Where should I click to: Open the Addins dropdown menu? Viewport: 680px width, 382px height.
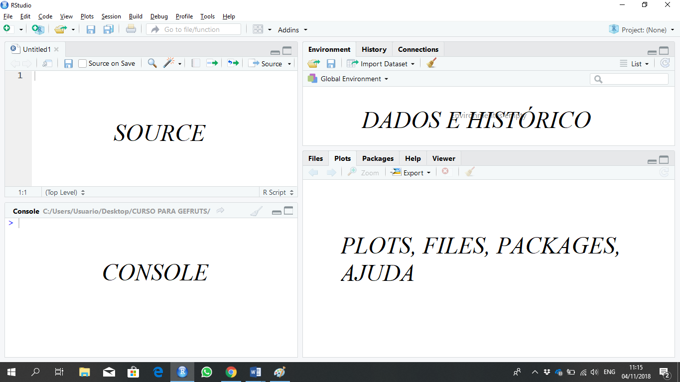coord(292,30)
